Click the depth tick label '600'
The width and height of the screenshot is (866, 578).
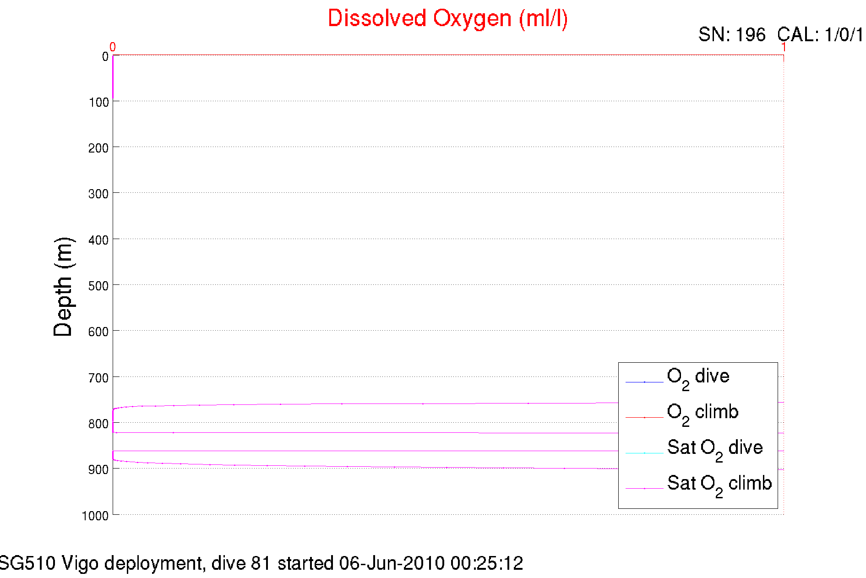pyautogui.click(x=99, y=332)
